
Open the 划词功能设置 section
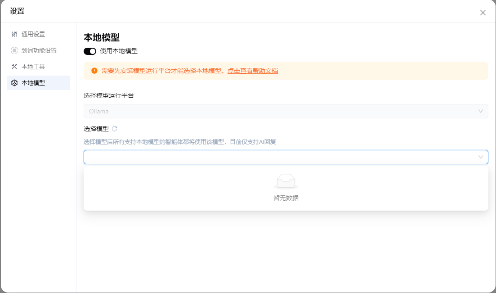[39, 50]
